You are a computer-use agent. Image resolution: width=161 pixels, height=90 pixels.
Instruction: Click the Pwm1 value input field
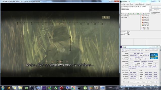[x=126, y=32]
